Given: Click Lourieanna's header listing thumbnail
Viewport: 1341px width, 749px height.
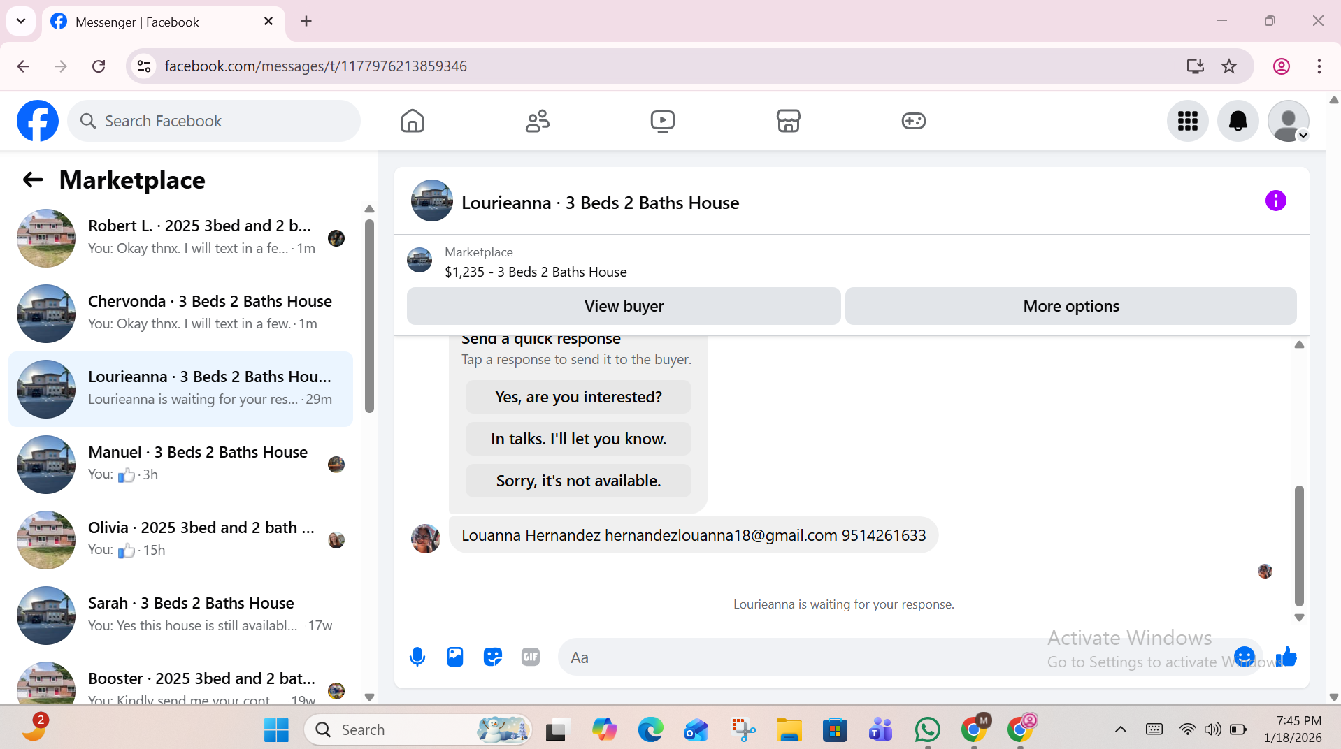Looking at the screenshot, I should [432, 201].
